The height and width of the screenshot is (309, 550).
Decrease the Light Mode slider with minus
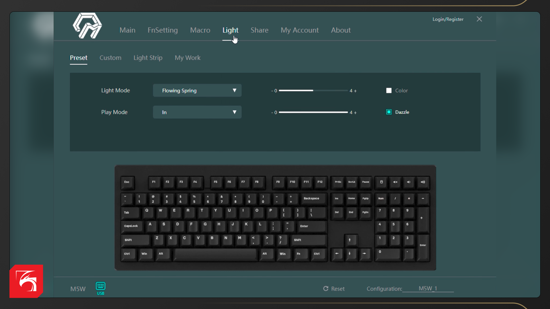(272, 91)
